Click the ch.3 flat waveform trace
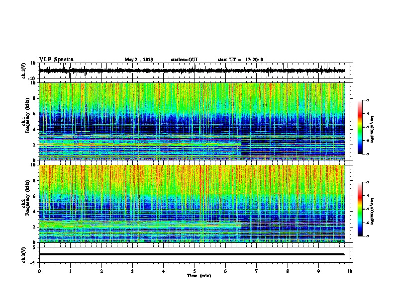 (x=192, y=254)
